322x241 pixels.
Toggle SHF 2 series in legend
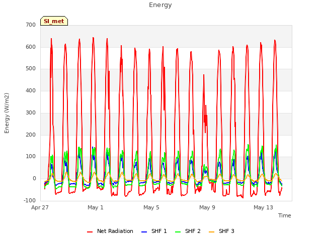pos(188,231)
